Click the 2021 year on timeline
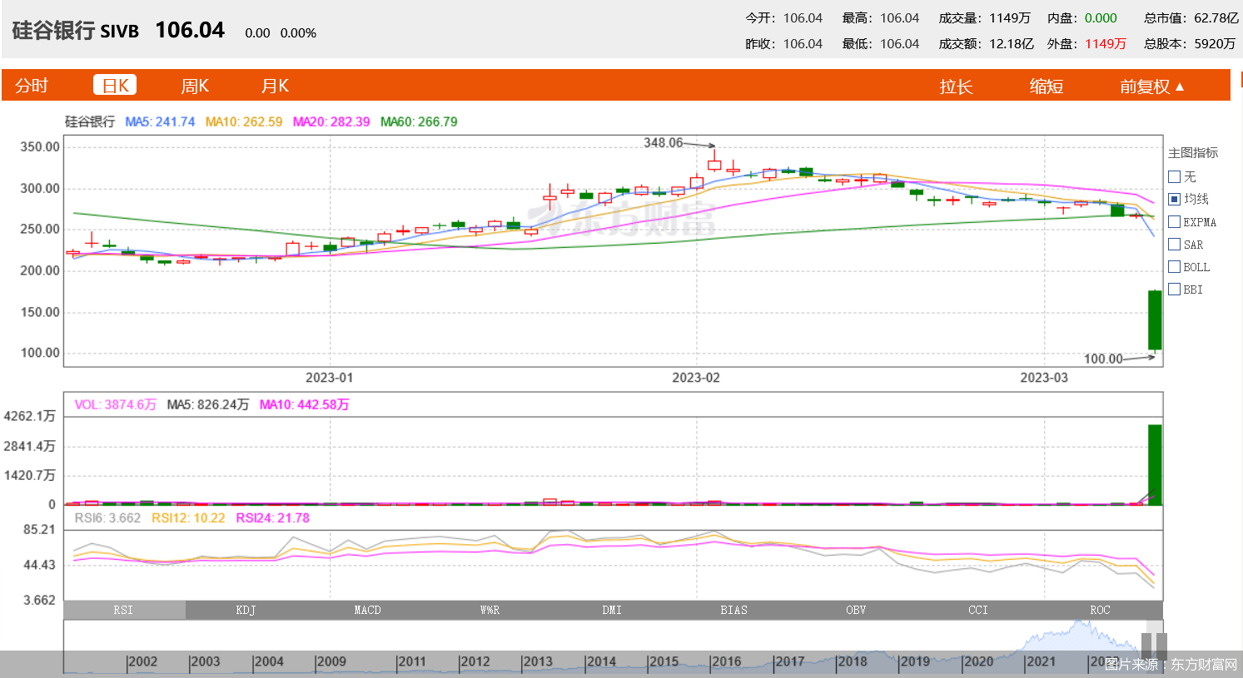The image size is (1243, 678). [x=1042, y=661]
